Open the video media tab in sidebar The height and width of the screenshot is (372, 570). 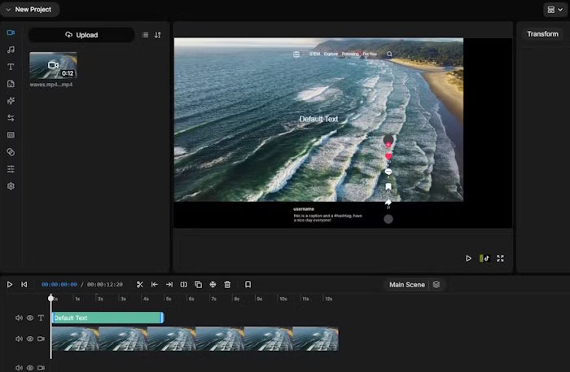pos(11,33)
